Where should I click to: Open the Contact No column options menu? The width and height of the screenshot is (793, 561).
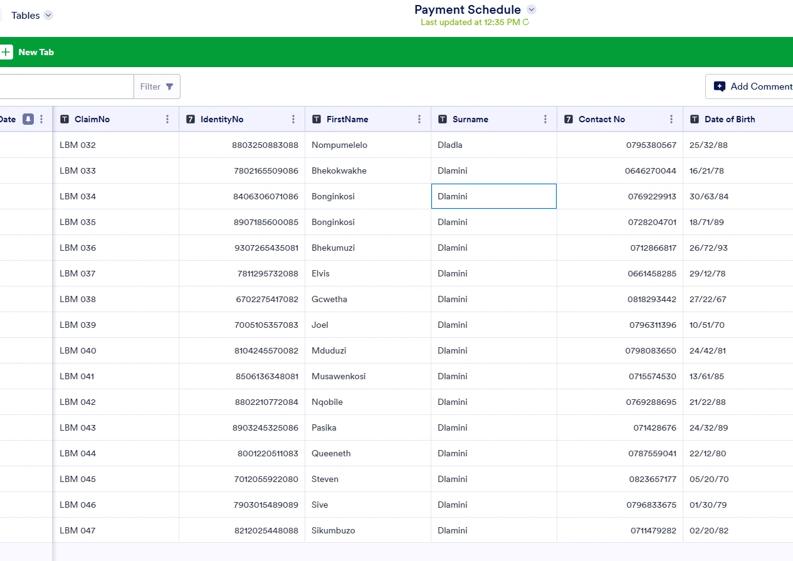(671, 119)
